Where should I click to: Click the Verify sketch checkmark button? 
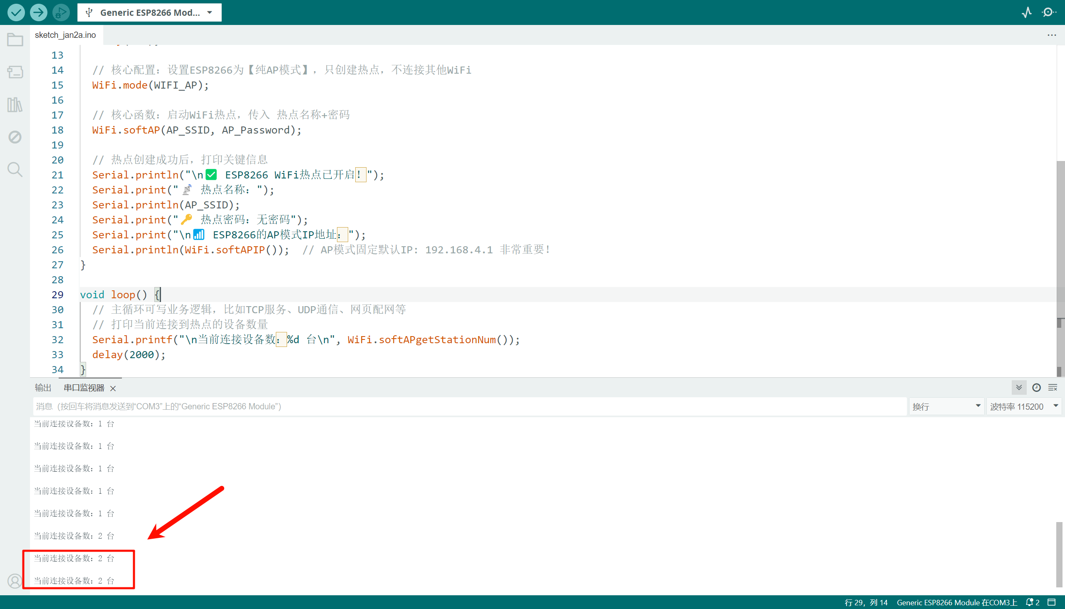(x=16, y=12)
